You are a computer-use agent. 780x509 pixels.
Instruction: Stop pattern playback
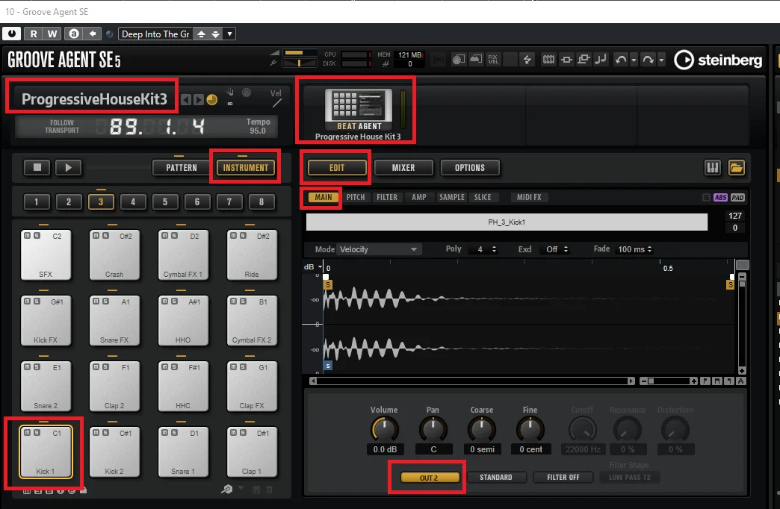pos(37,167)
